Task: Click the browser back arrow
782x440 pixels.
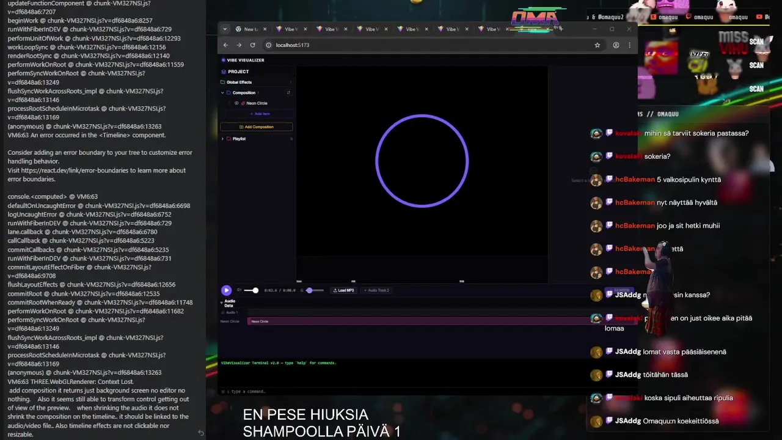Action: pyautogui.click(x=225, y=45)
